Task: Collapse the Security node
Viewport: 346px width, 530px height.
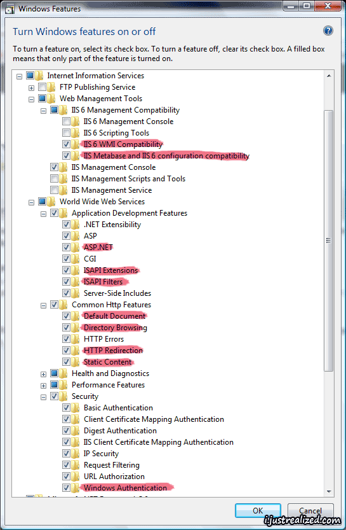Action: pos(44,397)
